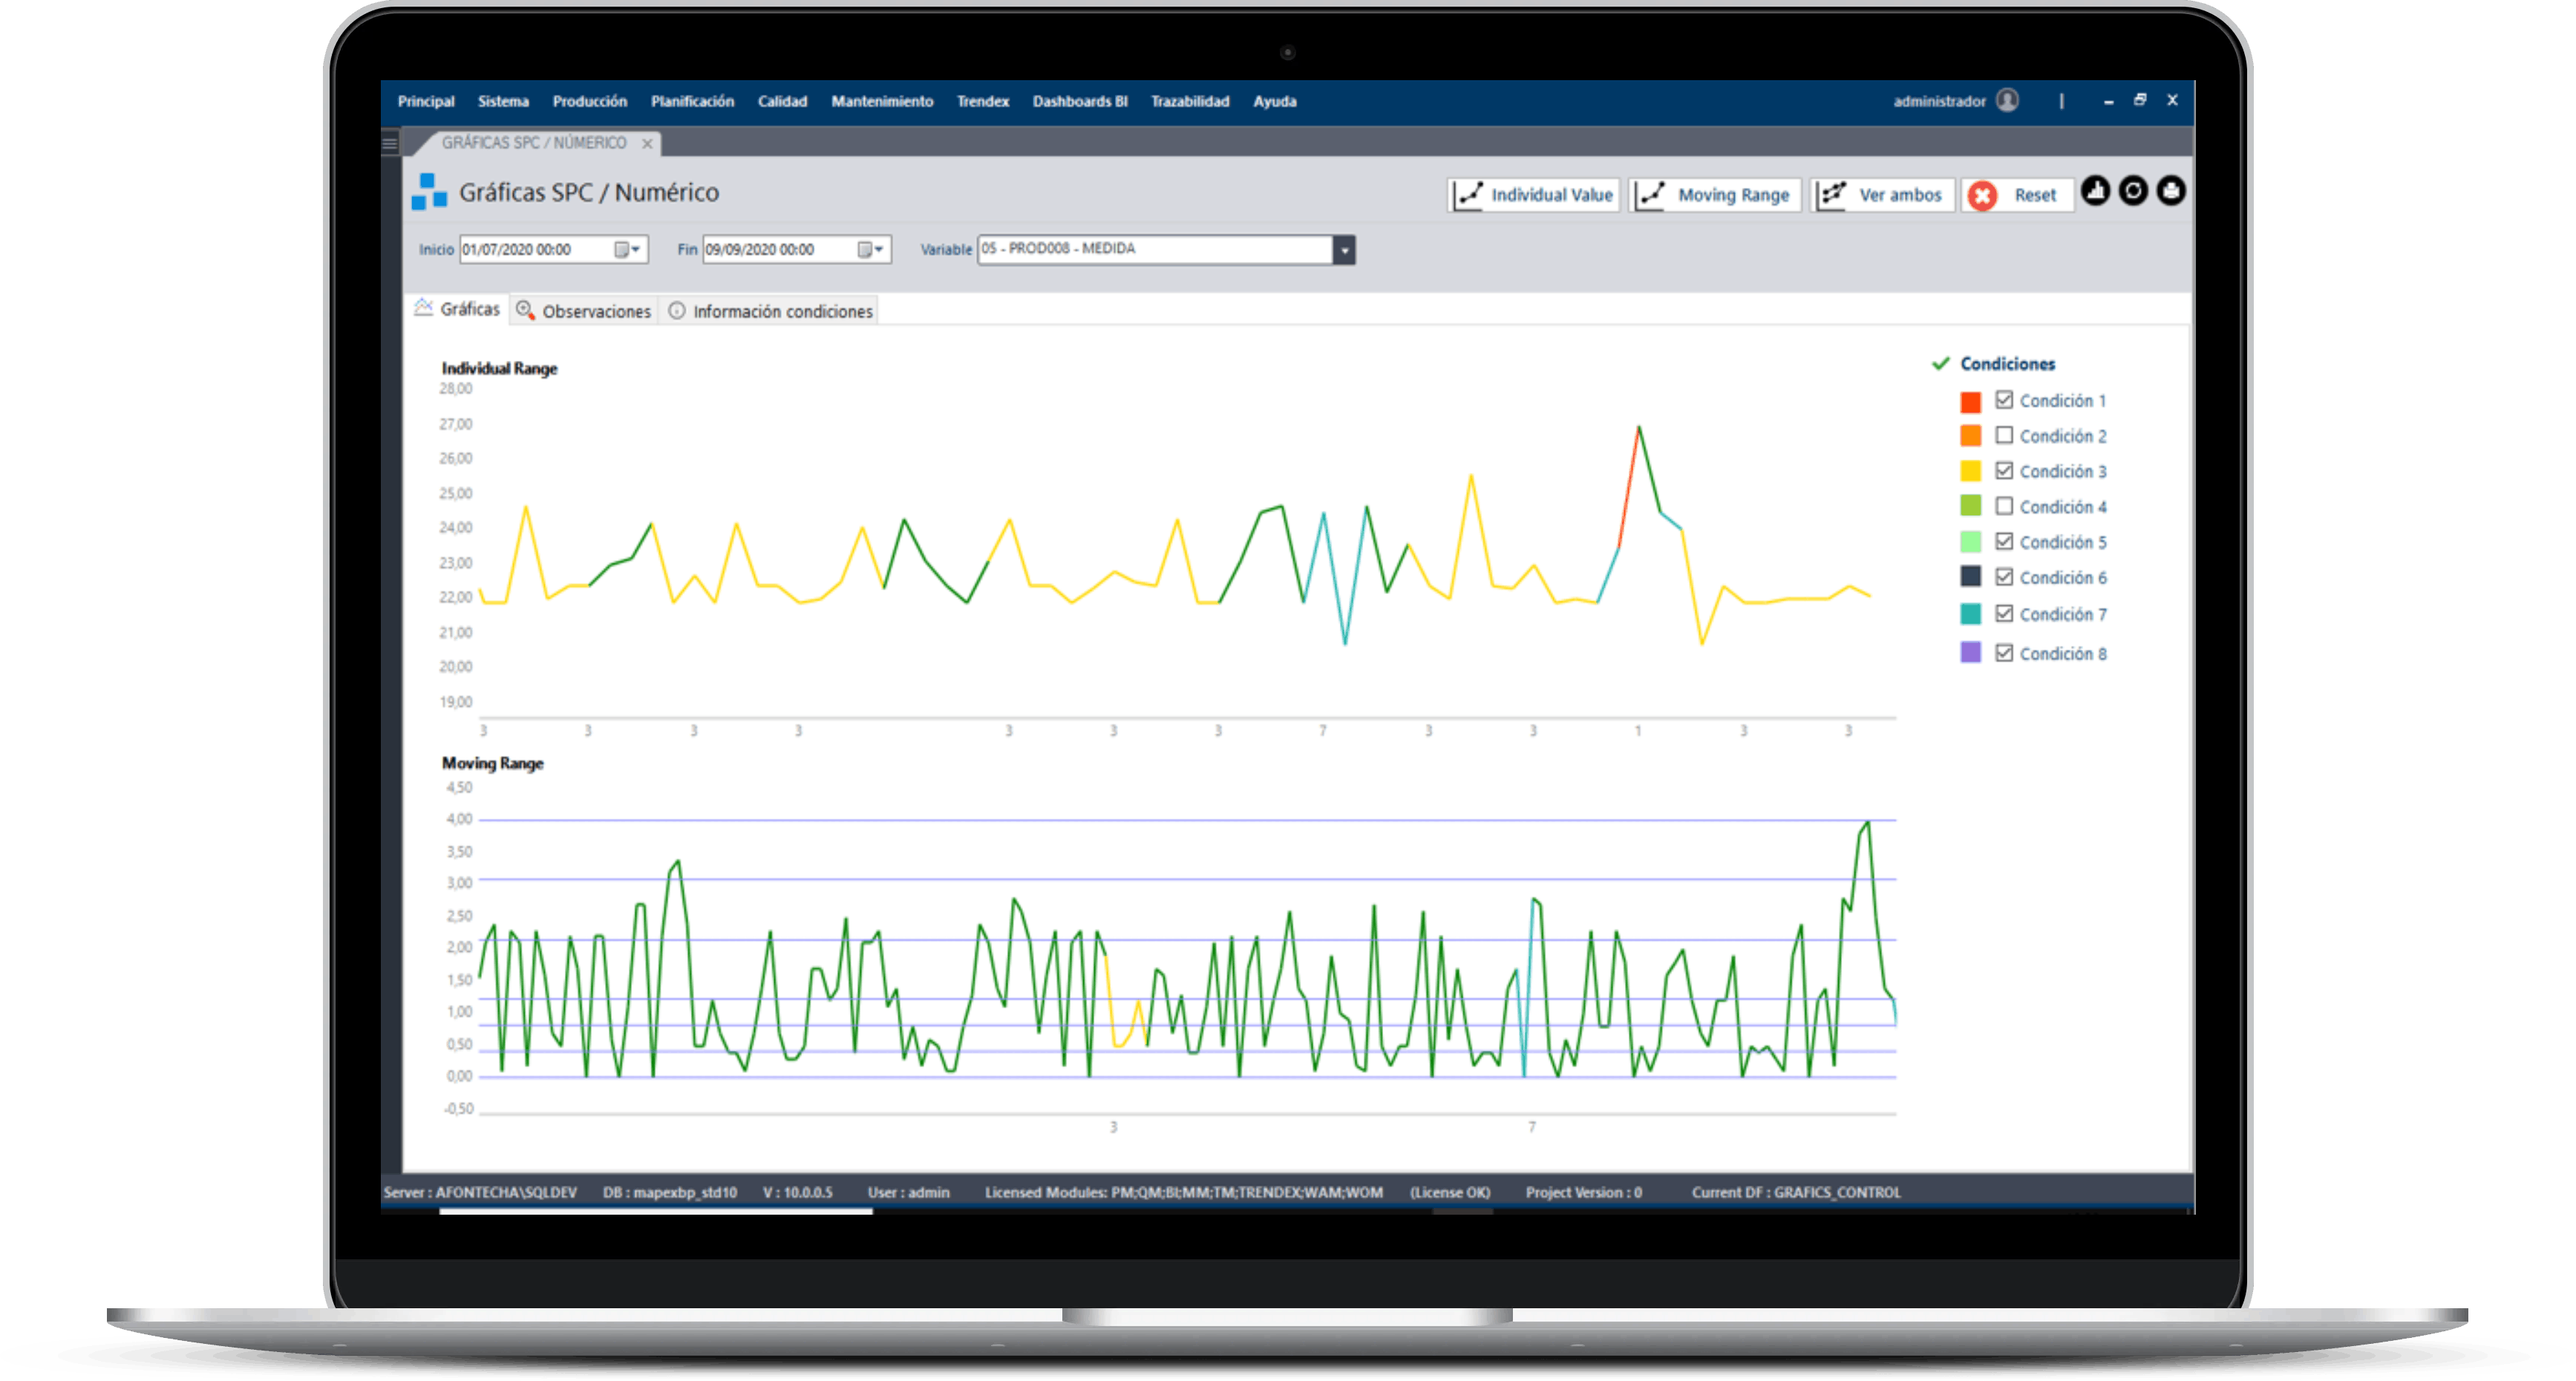Open the hamburger sidebar menu icon
Viewport: 2576px width, 1381px height.
pyautogui.click(x=390, y=144)
